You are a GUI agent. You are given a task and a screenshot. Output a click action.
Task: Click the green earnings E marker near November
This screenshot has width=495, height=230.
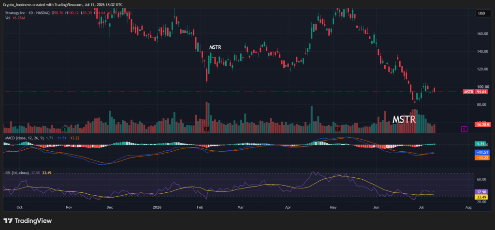click(65, 129)
